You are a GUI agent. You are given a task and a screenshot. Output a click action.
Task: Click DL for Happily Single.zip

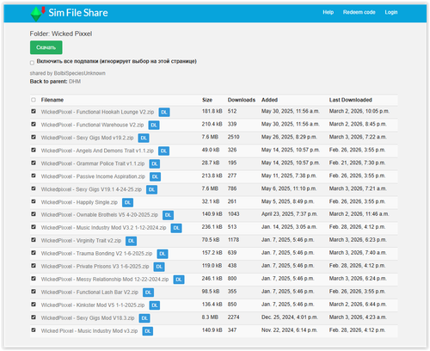(x=127, y=202)
